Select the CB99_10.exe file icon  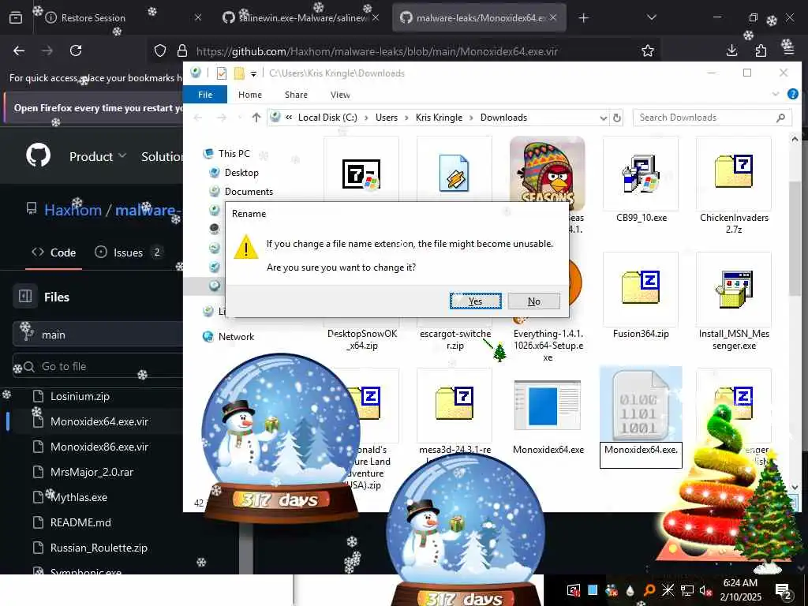[641, 174]
